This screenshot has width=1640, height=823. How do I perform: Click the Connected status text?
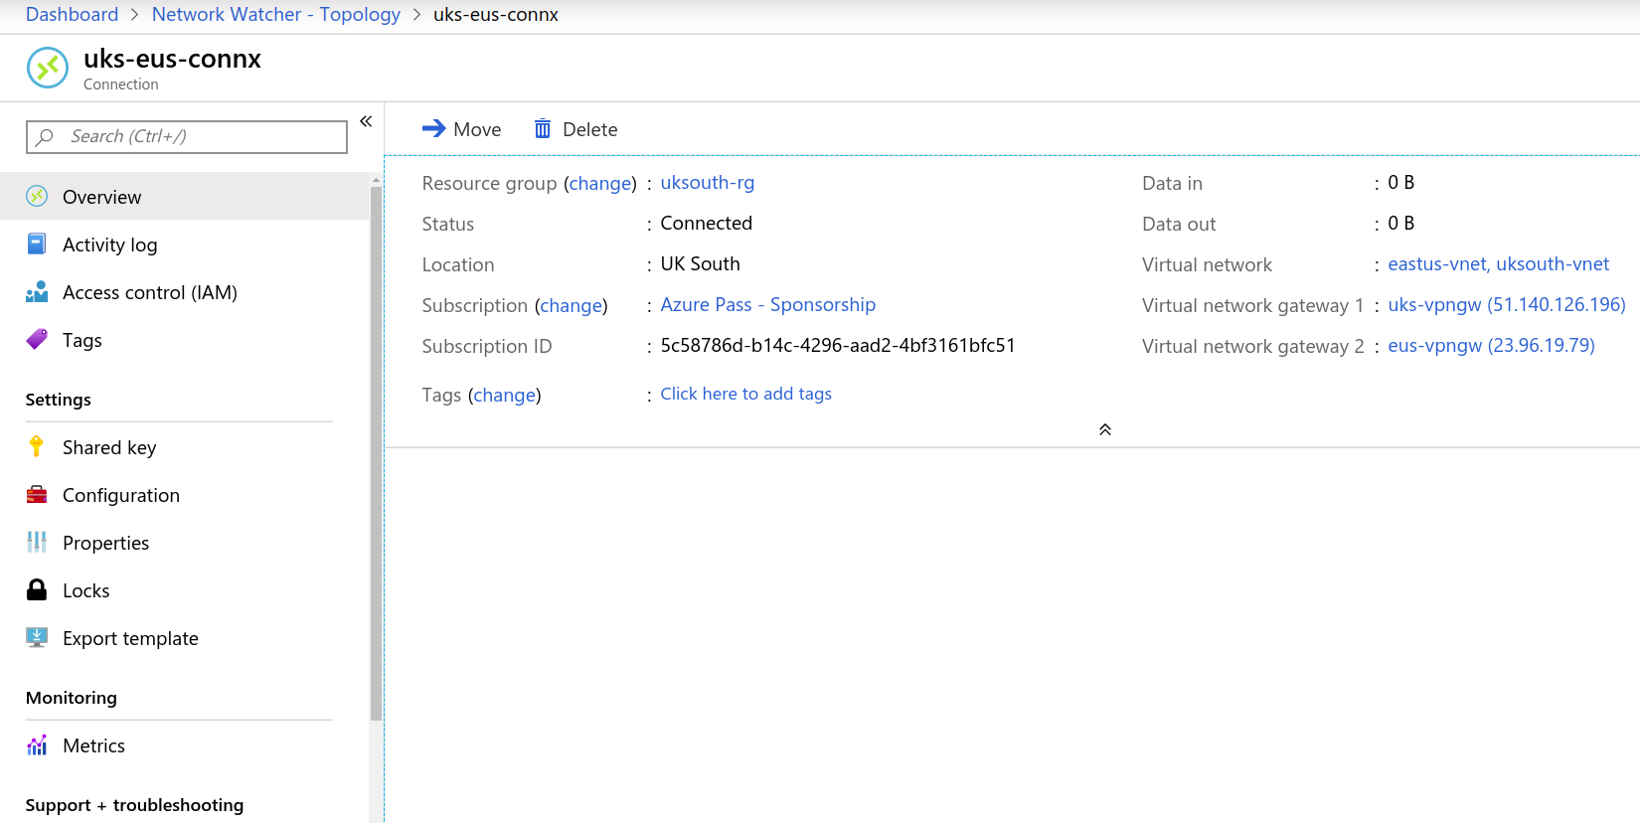click(x=707, y=223)
